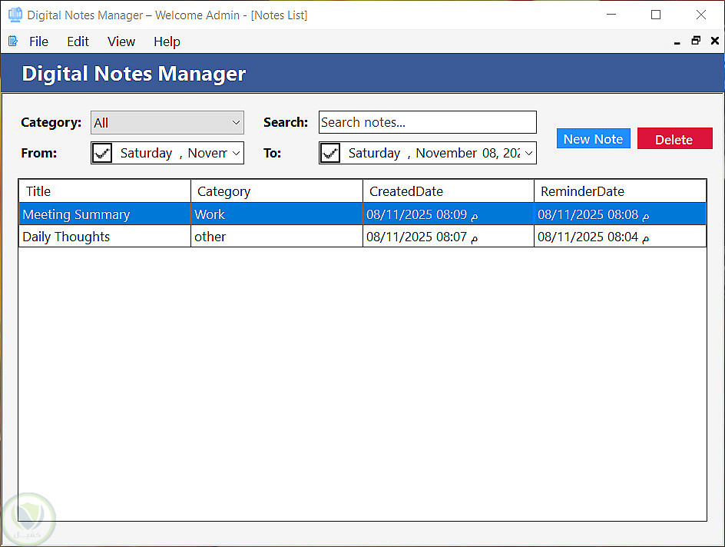Click reminder date 08/11/2025 08:04 cell
The height and width of the screenshot is (547, 725).
pos(620,237)
